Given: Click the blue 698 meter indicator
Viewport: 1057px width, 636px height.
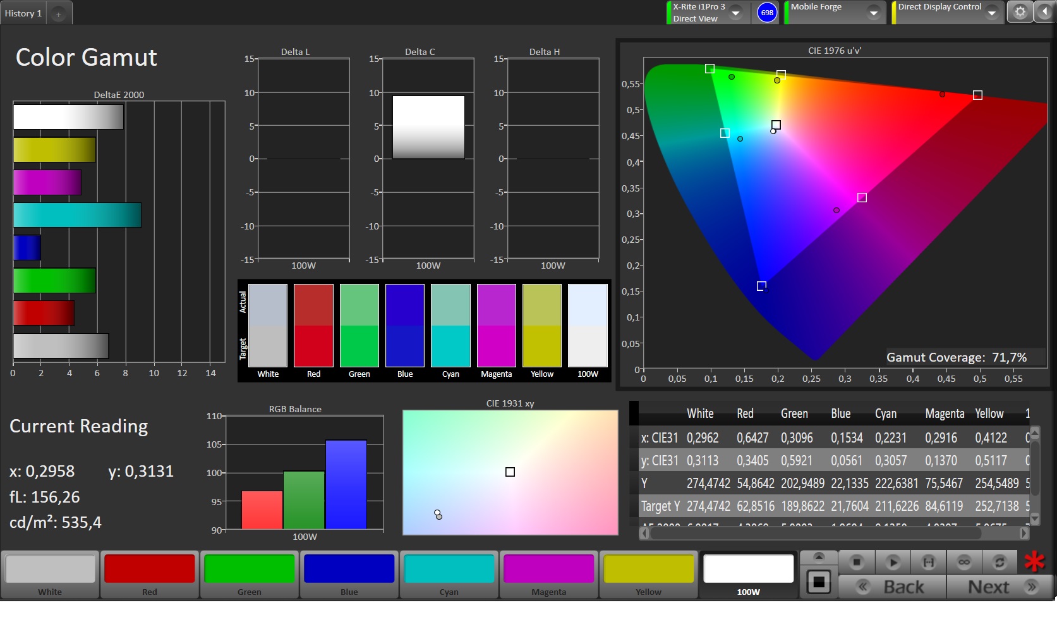Looking at the screenshot, I should click(x=766, y=13).
